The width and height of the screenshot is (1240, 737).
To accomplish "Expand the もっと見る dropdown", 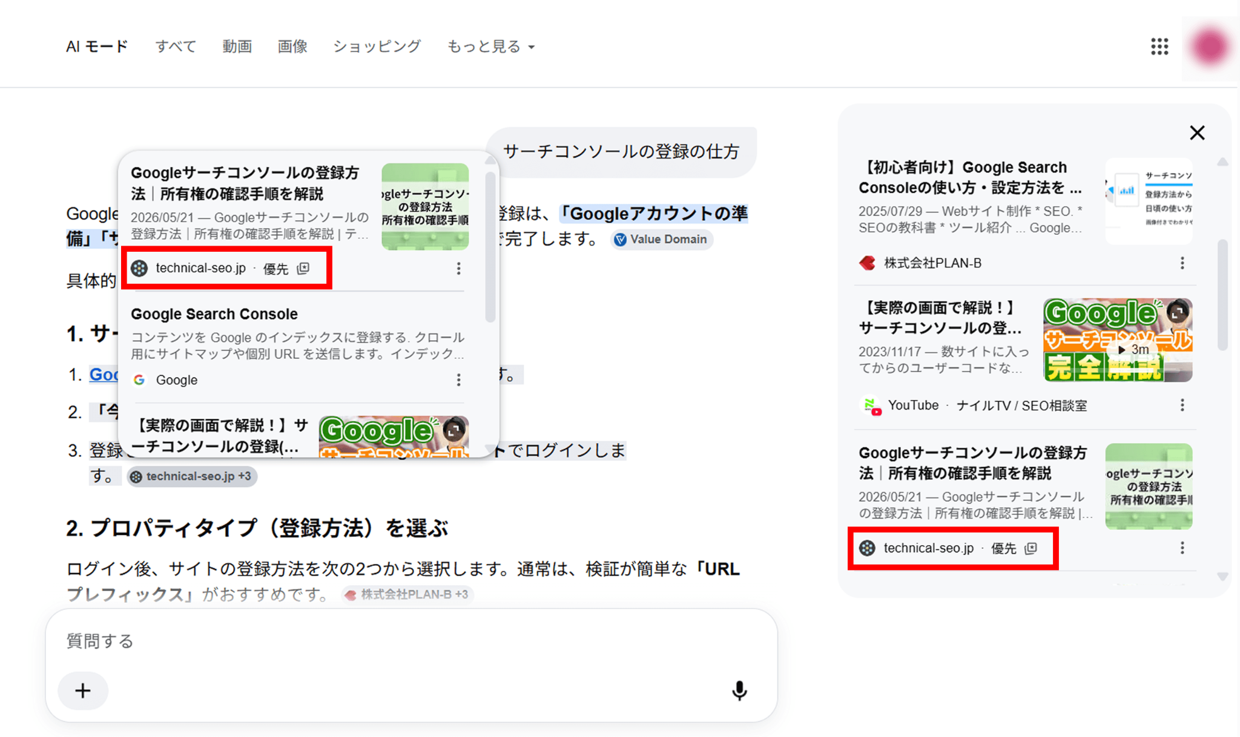I will coord(491,47).
